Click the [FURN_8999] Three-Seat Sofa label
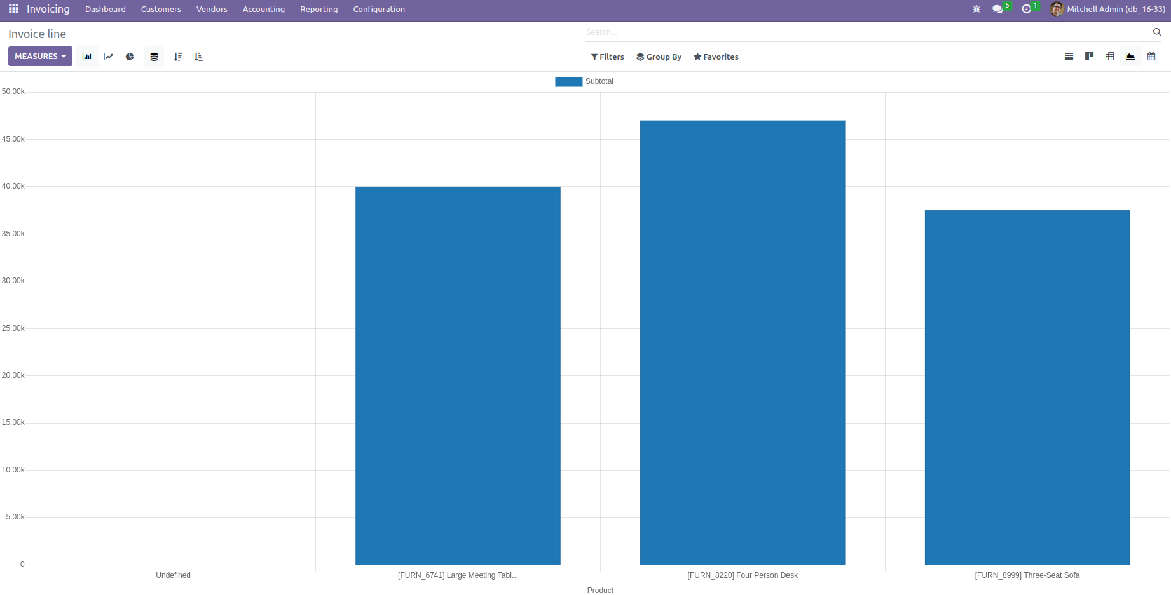Image resolution: width=1171 pixels, height=595 pixels. (1027, 575)
